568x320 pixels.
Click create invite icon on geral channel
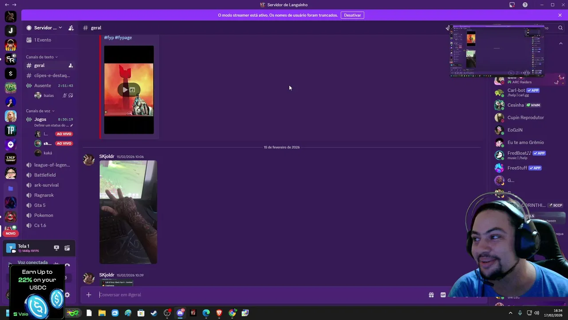click(71, 65)
